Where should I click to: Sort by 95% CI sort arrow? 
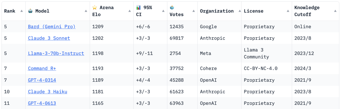[163, 11]
